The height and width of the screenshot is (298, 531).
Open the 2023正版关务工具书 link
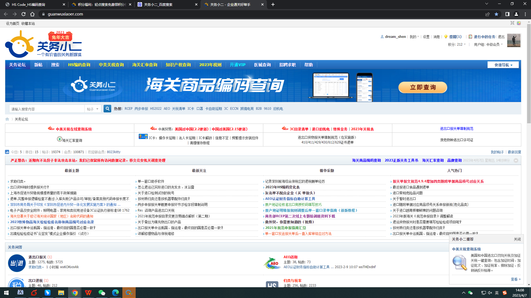pyautogui.click(x=401, y=160)
